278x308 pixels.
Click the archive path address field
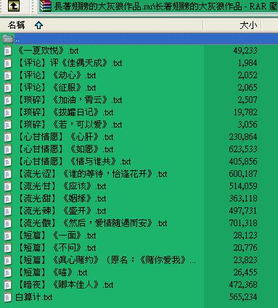click(158, 7)
